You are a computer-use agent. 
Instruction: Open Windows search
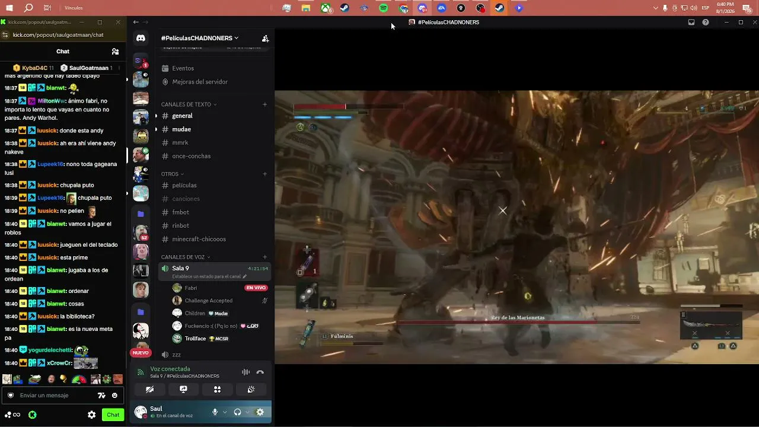28,8
